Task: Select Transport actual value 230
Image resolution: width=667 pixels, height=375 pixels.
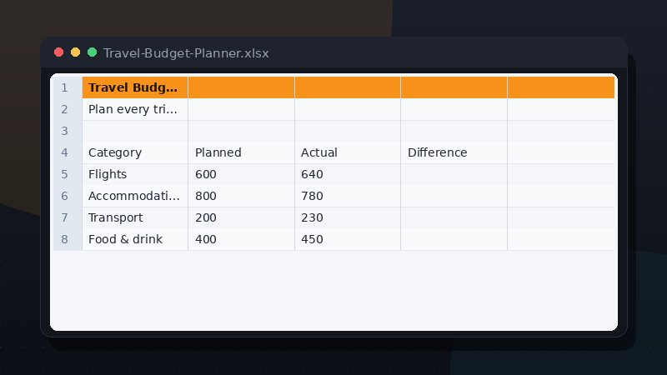Action: pos(348,217)
